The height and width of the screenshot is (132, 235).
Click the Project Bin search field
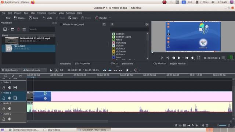pos(41,29)
